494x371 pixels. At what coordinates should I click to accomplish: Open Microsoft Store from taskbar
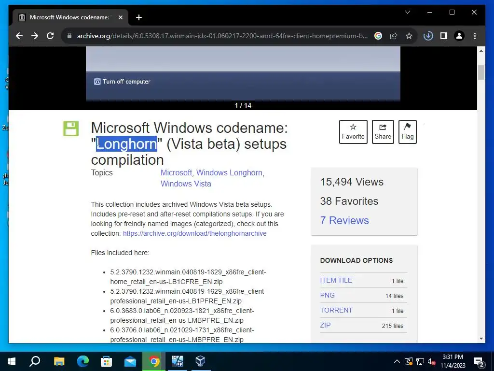106,361
